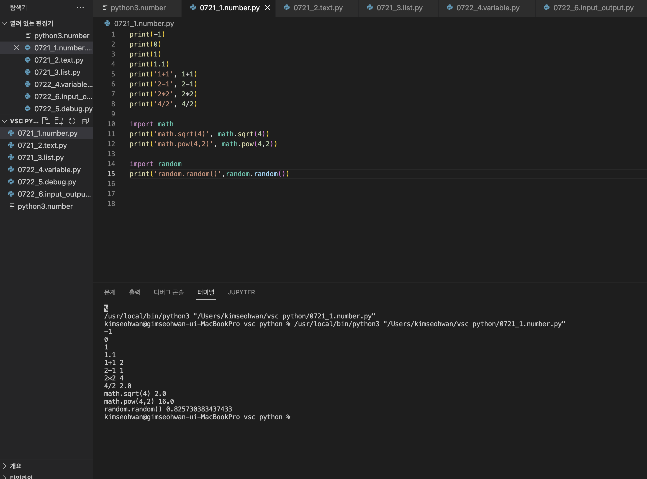The width and height of the screenshot is (647, 479).
Task: Close 0721_1.number.py in open editors list
Action: point(17,48)
